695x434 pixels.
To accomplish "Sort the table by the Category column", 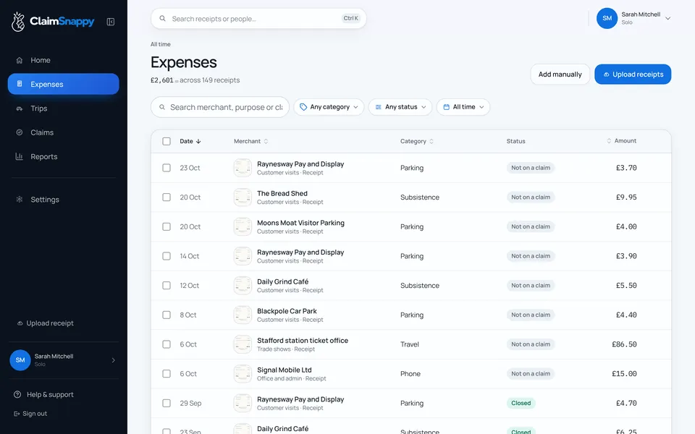I will [417, 141].
